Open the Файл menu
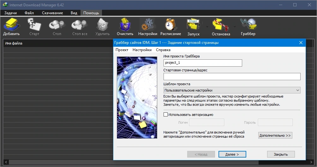317x167 pixels. click(x=29, y=13)
